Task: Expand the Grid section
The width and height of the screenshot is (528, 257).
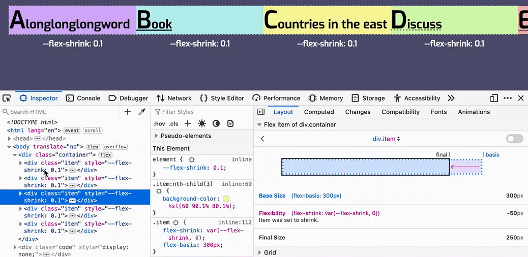Action: (260, 252)
